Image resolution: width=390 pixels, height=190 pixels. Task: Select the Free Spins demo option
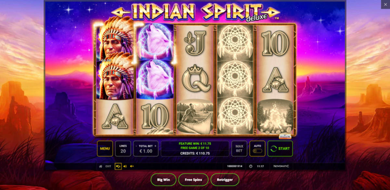[193, 180]
